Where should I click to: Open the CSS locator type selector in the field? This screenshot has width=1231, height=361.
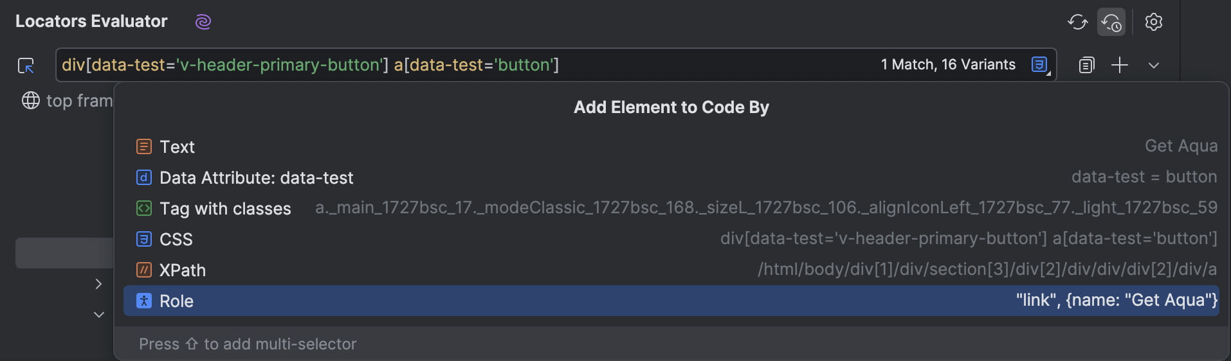pyautogui.click(x=1040, y=65)
